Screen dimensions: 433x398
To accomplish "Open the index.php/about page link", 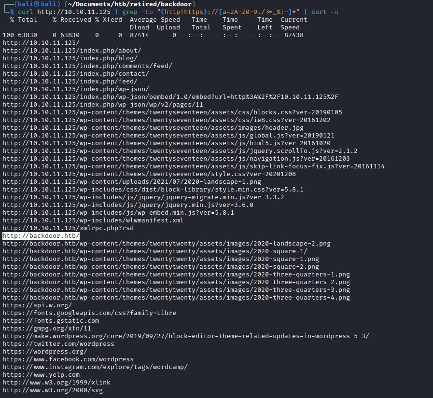I will click(53, 50).
